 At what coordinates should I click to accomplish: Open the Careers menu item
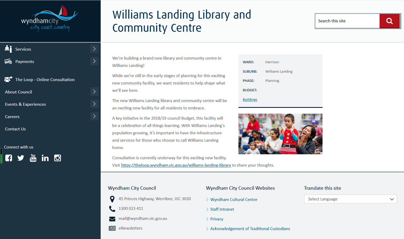[x=12, y=116]
